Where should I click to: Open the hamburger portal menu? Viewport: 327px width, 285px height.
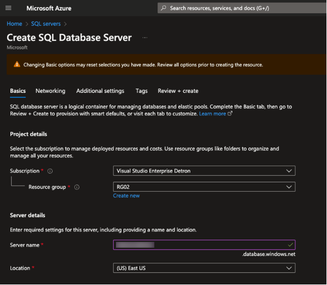(8, 8)
